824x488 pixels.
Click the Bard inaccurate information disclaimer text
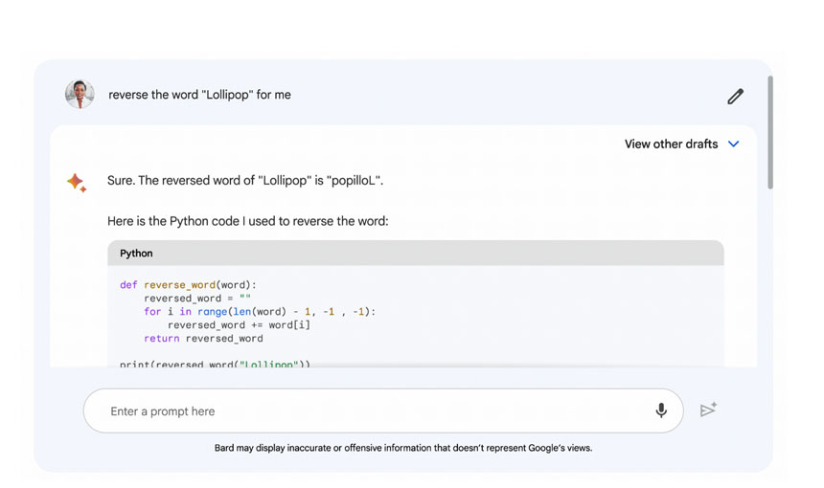coord(402,448)
